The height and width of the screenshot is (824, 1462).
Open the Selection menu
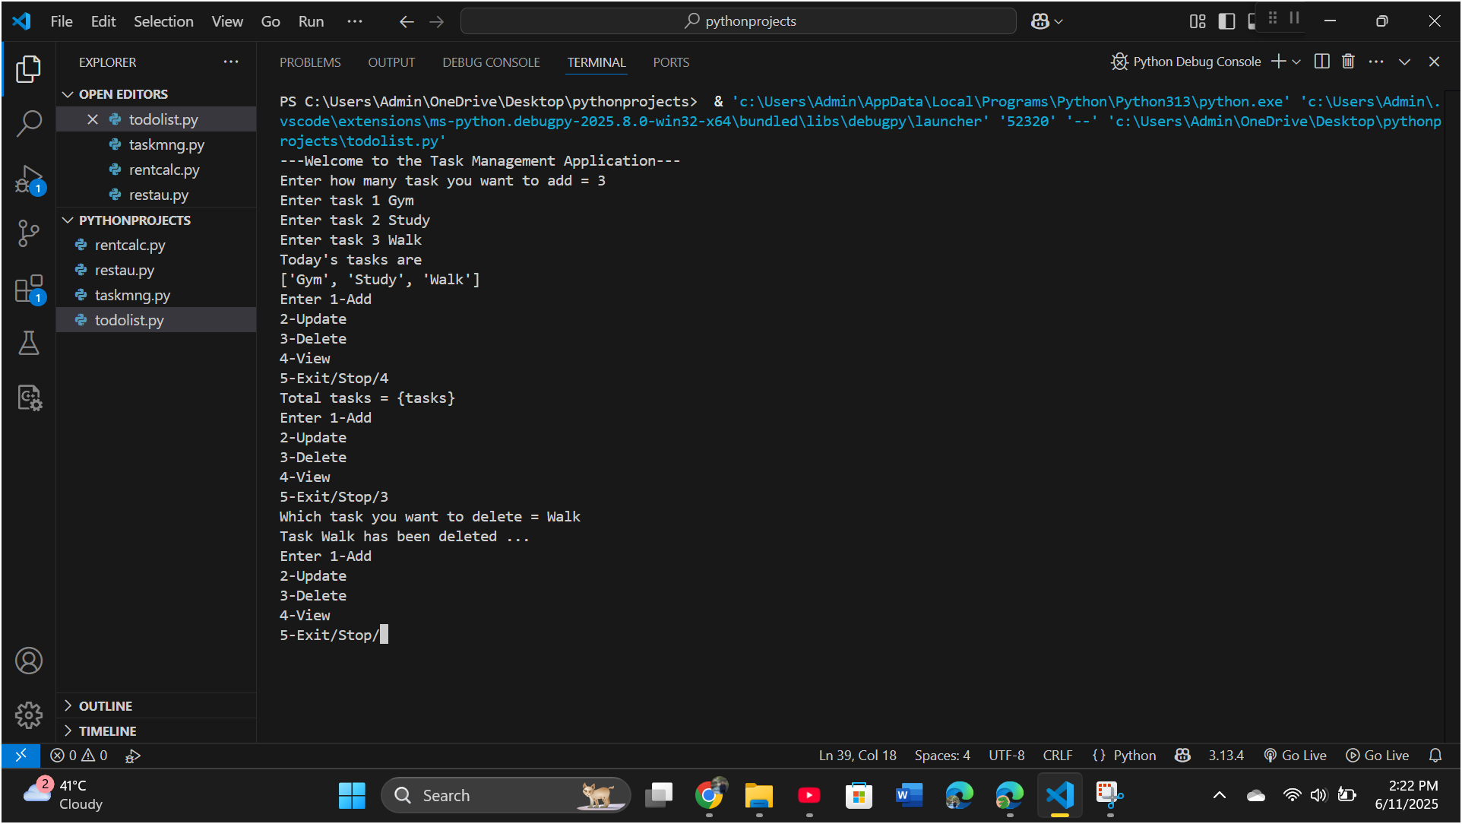coord(163,21)
